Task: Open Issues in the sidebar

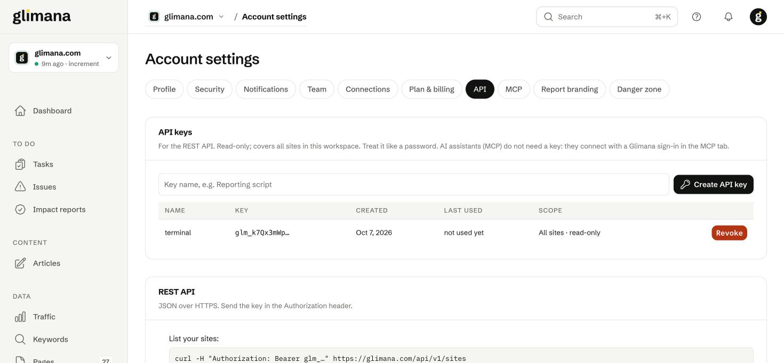Action: [x=64, y=187]
